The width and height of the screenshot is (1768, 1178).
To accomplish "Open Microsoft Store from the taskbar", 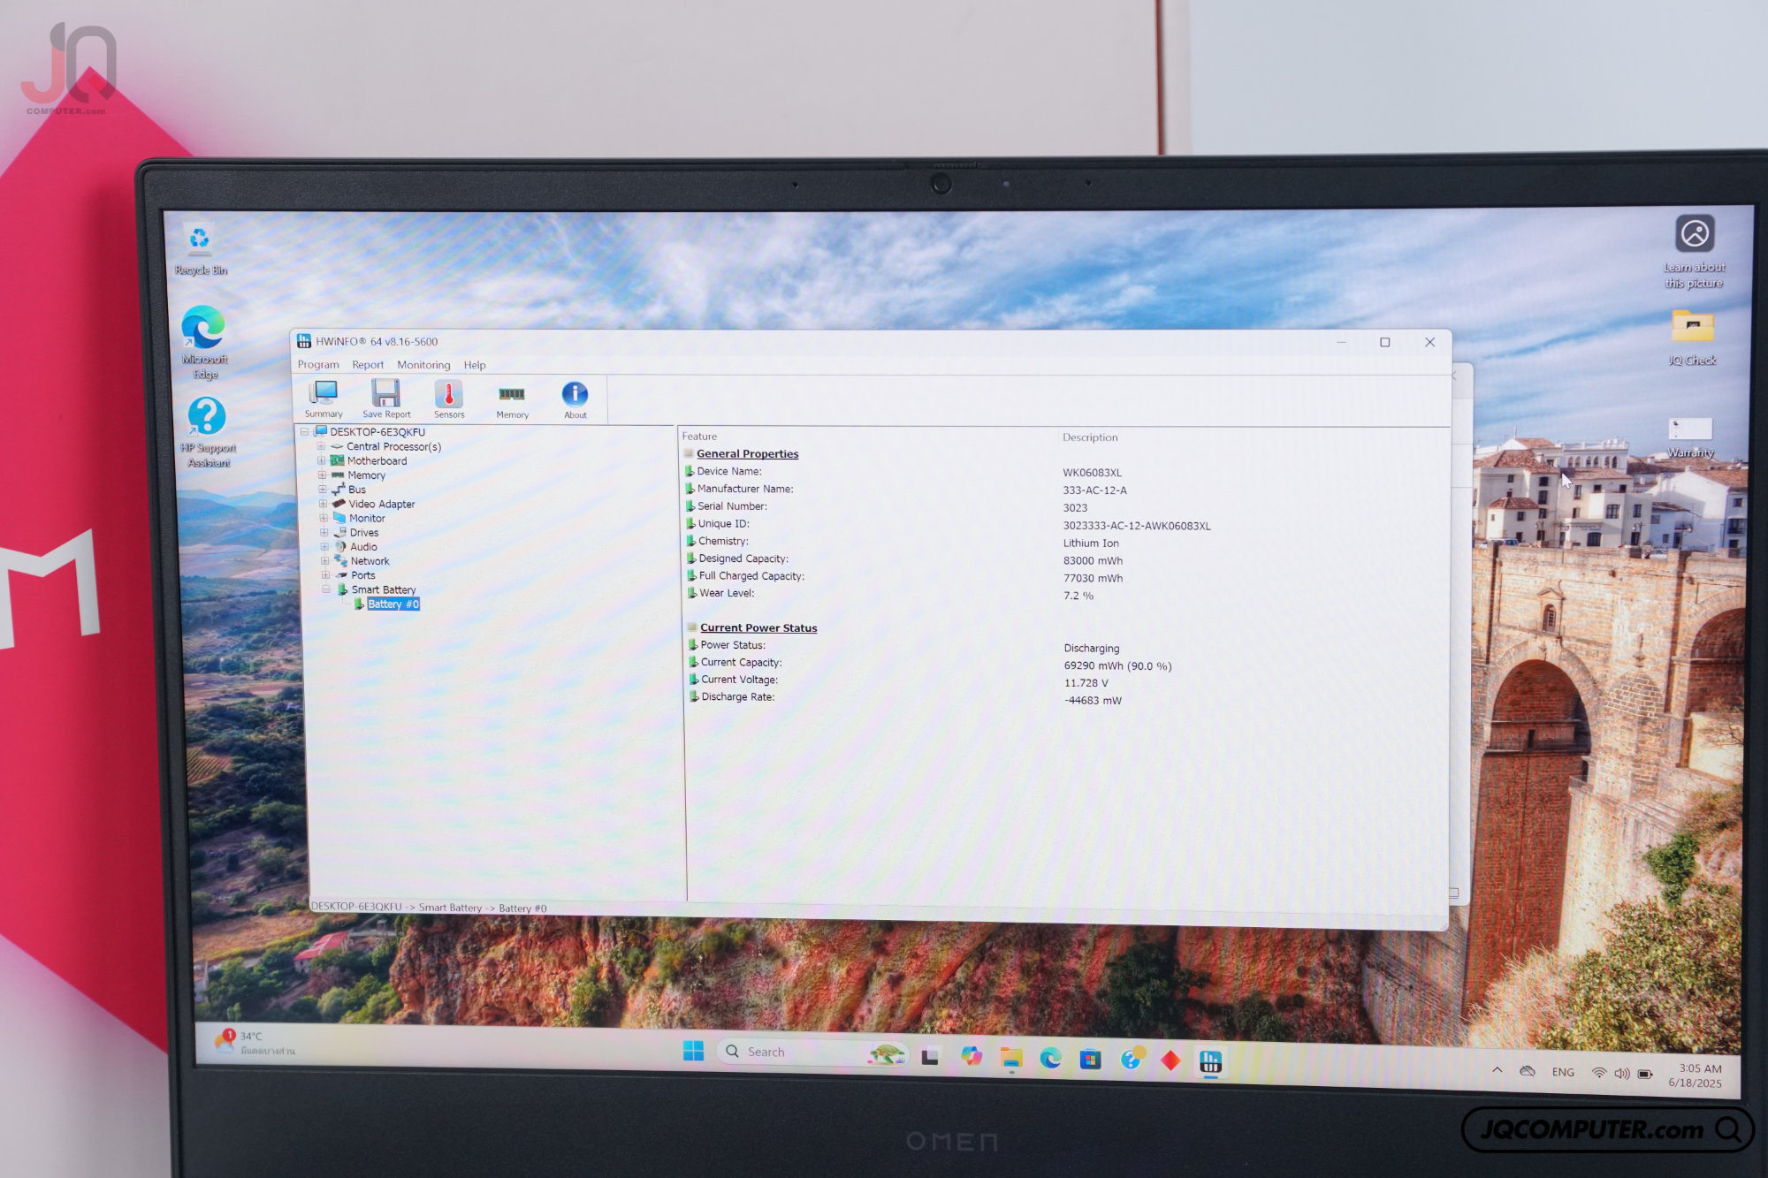I will (x=1090, y=1060).
